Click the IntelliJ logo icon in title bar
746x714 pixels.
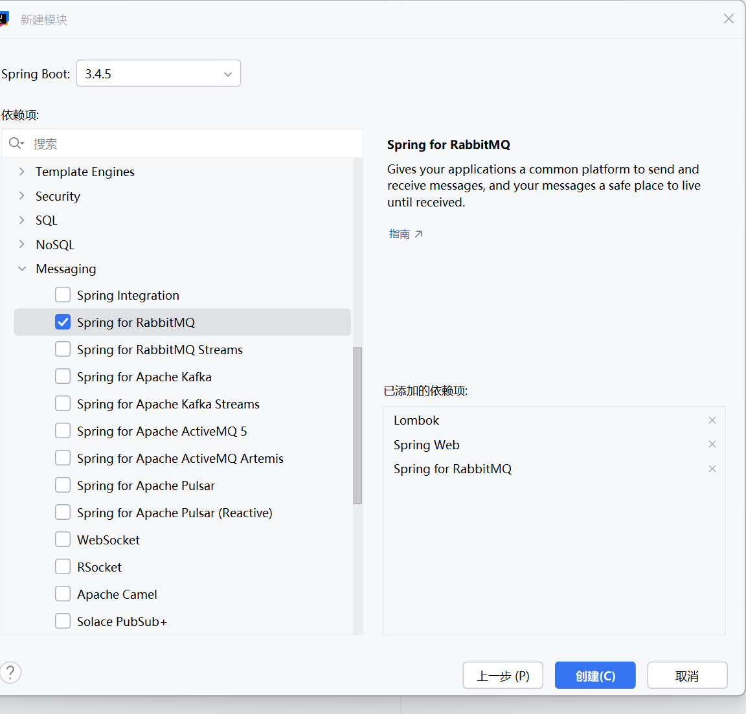pyautogui.click(x=4, y=19)
